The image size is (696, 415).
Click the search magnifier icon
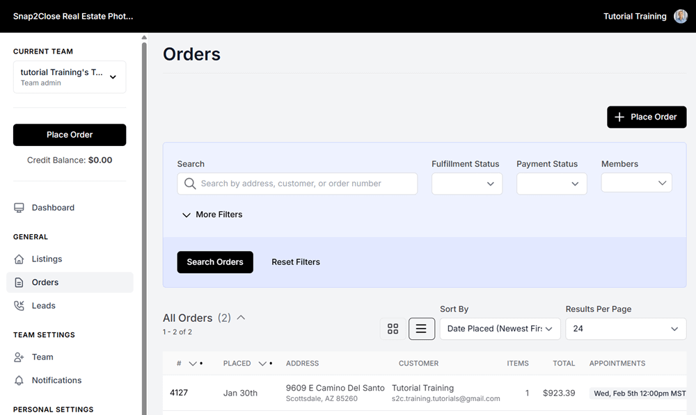(x=190, y=184)
